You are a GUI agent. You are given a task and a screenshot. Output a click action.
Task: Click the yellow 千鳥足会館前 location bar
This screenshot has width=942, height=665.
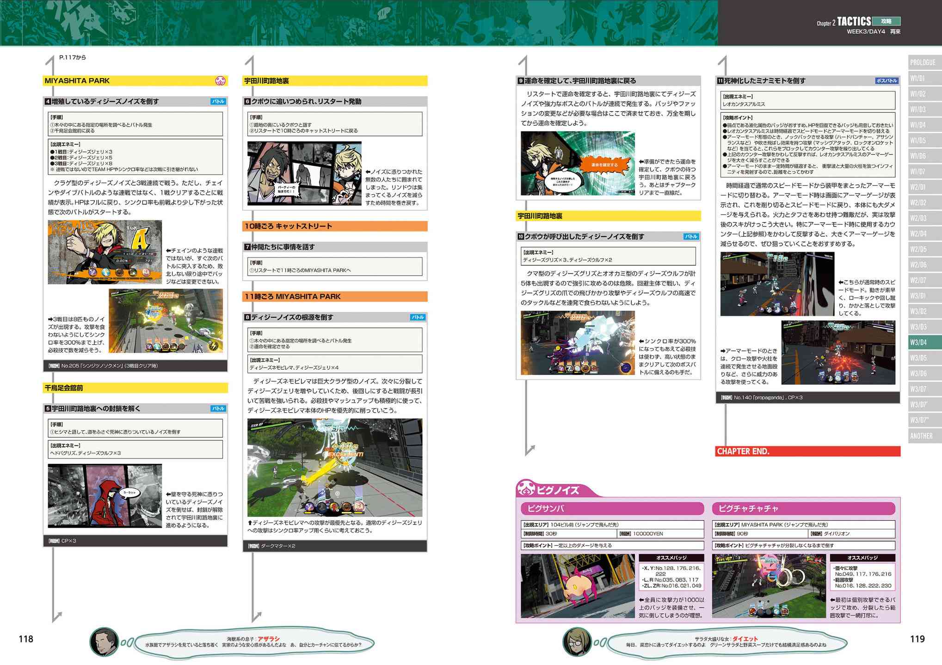click(x=135, y=388)
